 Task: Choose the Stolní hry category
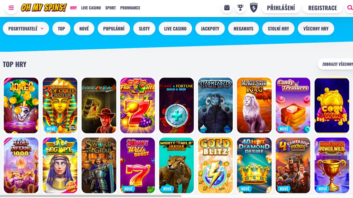(278, 29)
